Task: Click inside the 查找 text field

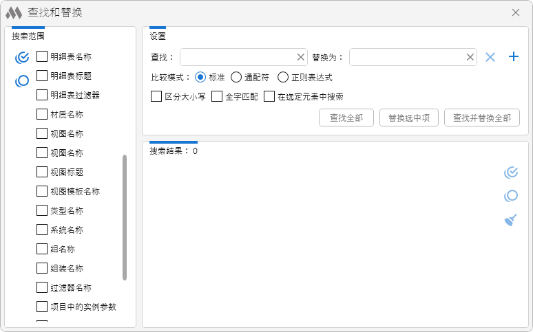Action: click(x=238, y=57)
